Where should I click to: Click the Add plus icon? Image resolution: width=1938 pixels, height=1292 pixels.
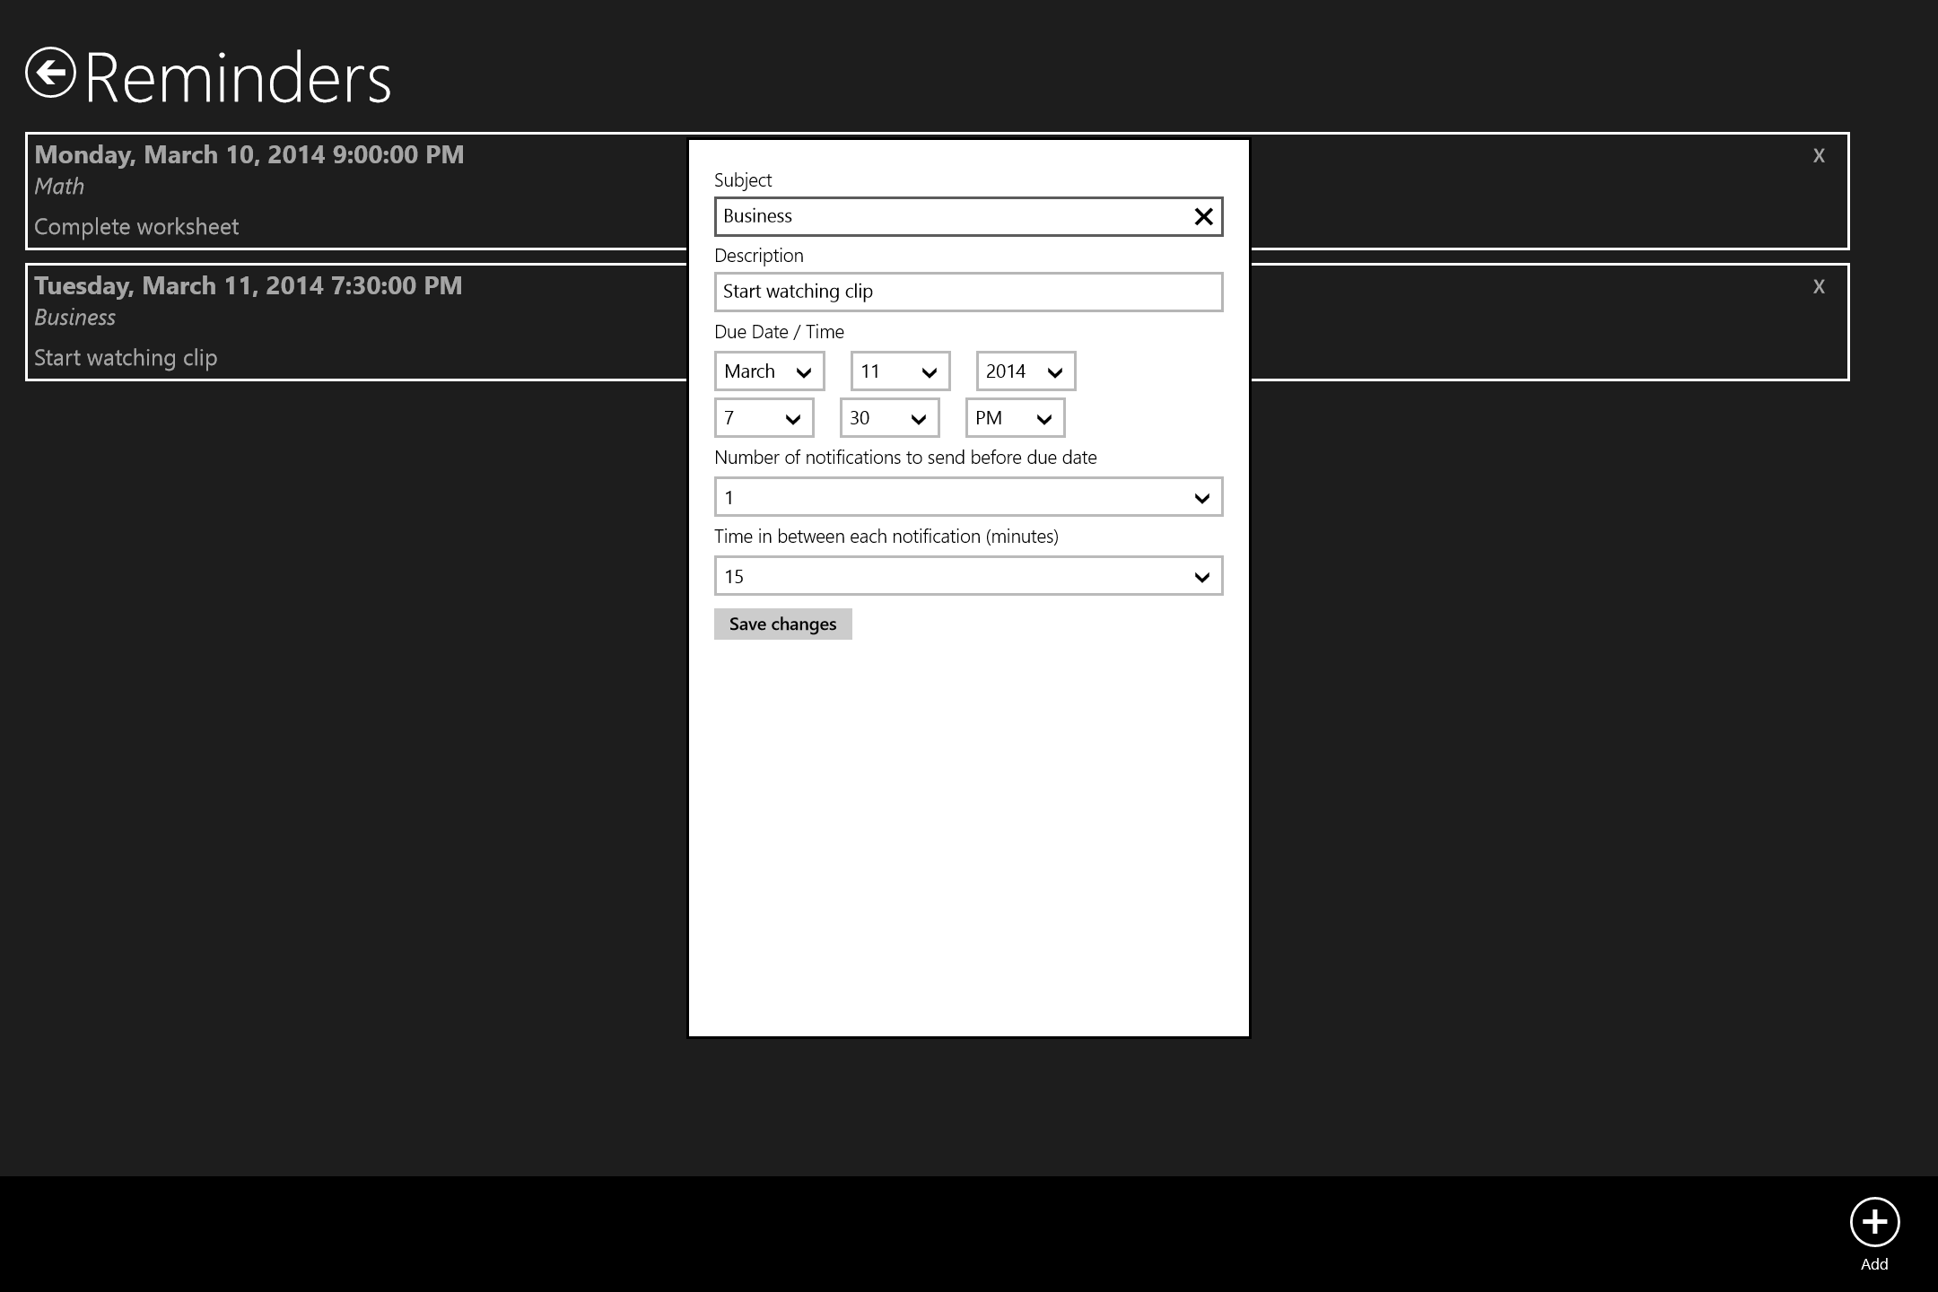point(1874,1222)
